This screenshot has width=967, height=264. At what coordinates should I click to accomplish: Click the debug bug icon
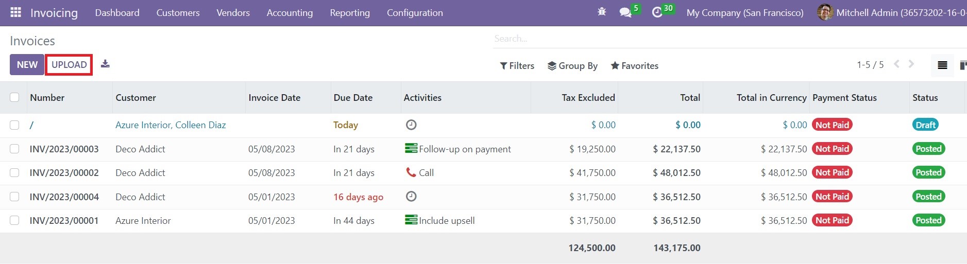(602, 12)
